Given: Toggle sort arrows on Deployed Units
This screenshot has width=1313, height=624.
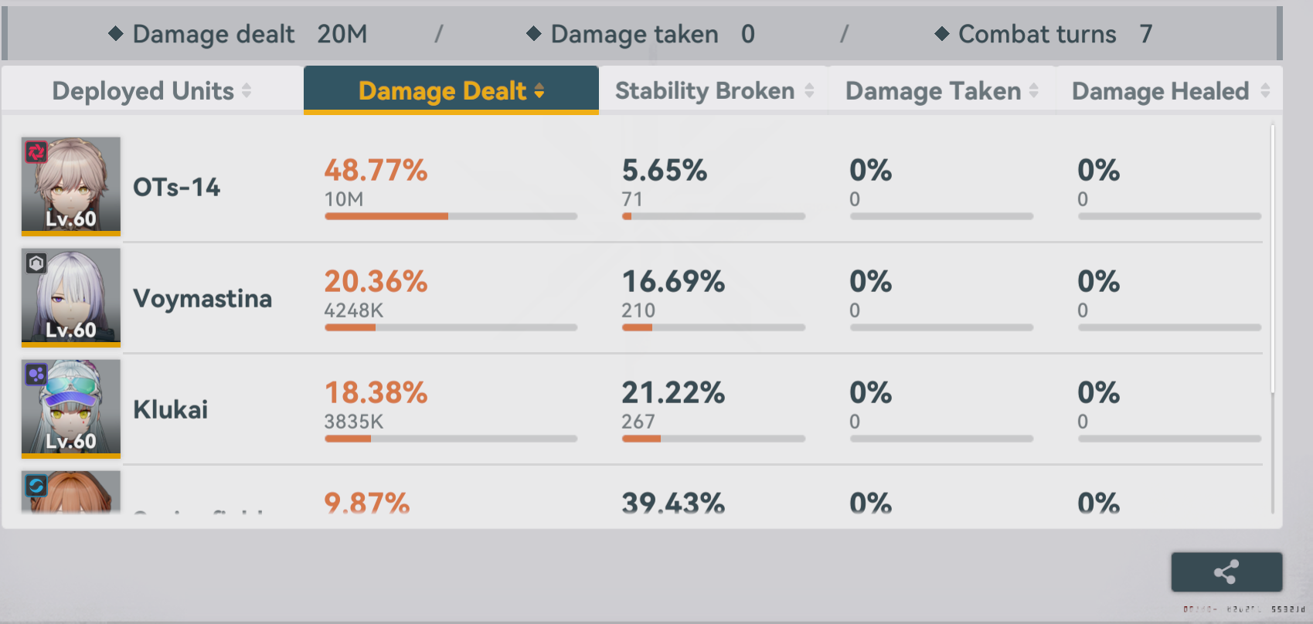Looking at the screenshot, I should pyautogui.click(x=247, y=90).
